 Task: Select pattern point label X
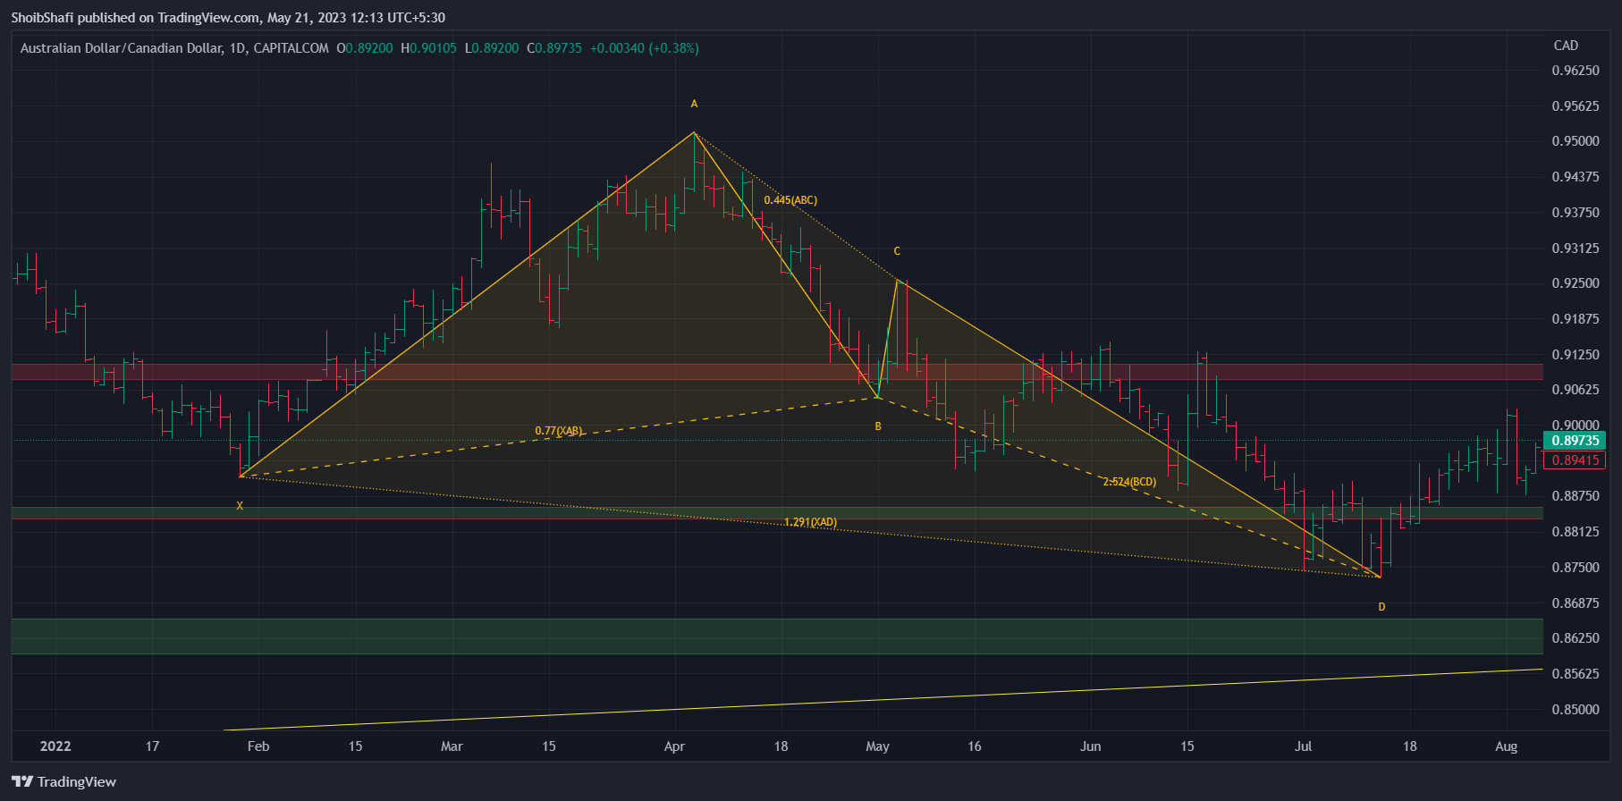click(x=240, y=506)
